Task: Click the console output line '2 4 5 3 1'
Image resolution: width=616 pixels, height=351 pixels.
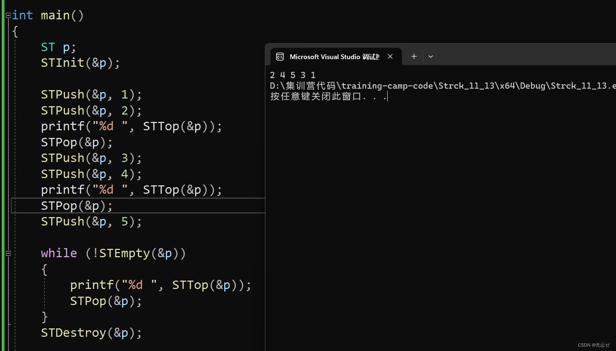Action: click(x=292, y=75)
